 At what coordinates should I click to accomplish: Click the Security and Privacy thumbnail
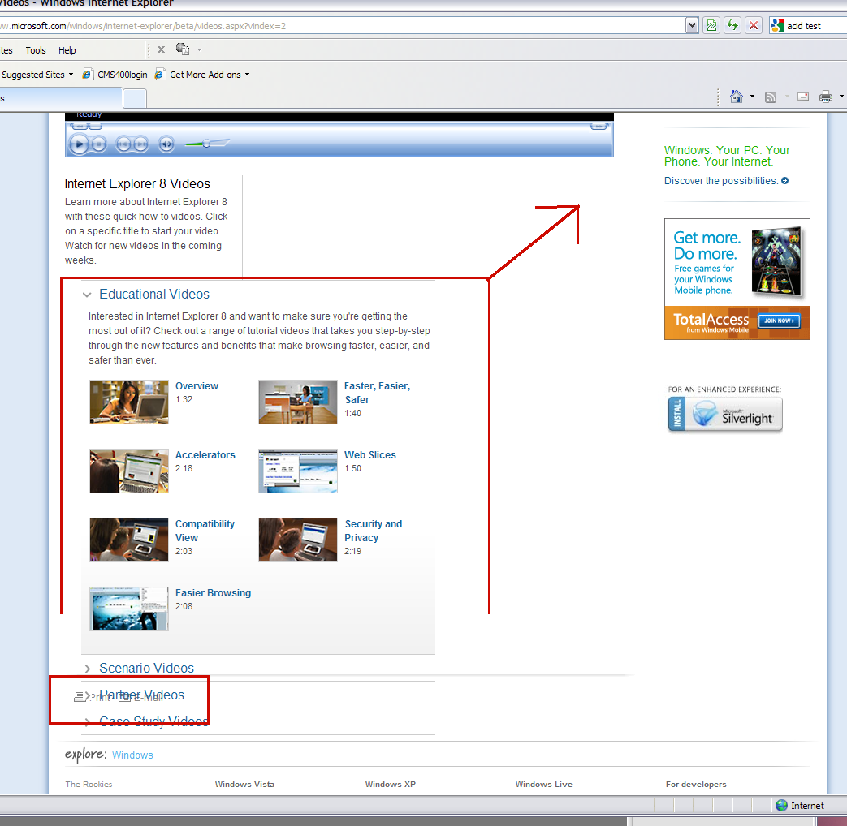298,540
